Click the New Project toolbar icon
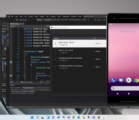139x120 pixels. (x=17, y=20)
